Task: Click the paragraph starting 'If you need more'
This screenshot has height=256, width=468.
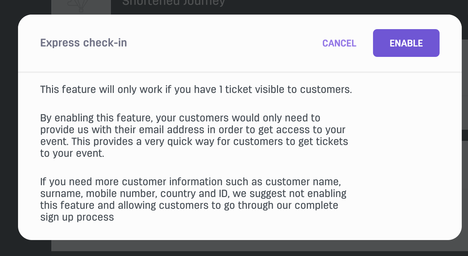Action: point(193,199)
